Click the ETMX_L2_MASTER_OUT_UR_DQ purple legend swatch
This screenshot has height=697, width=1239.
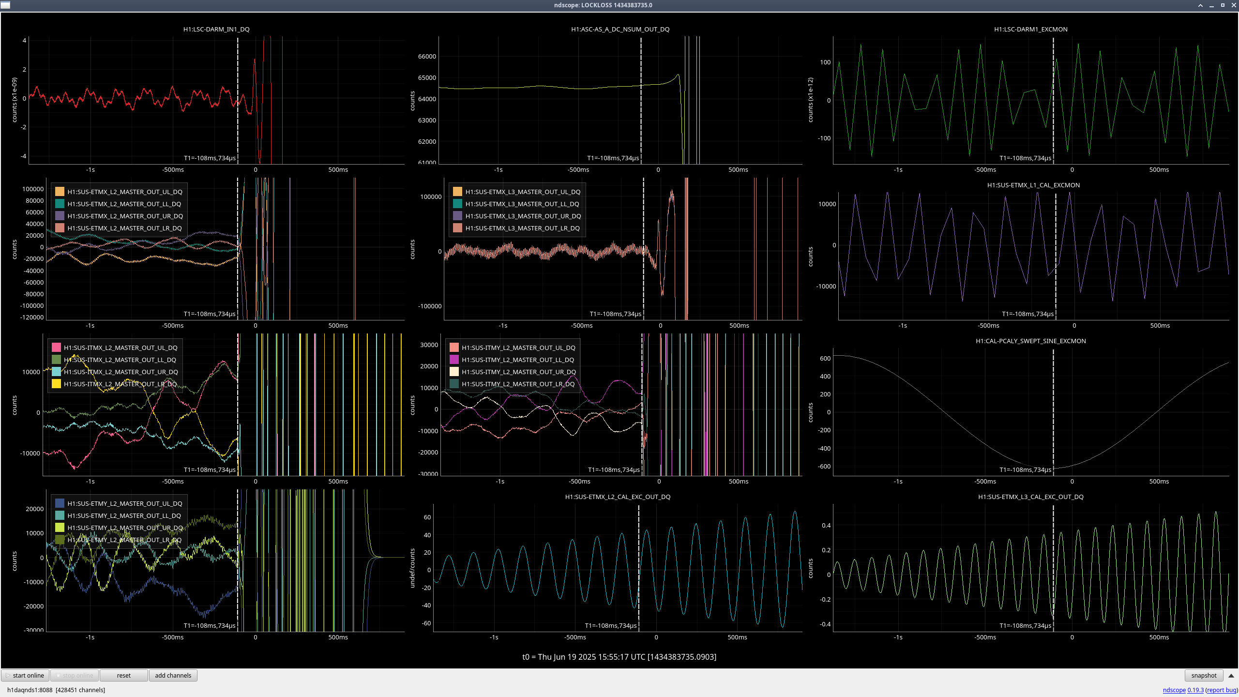[60, 216]
